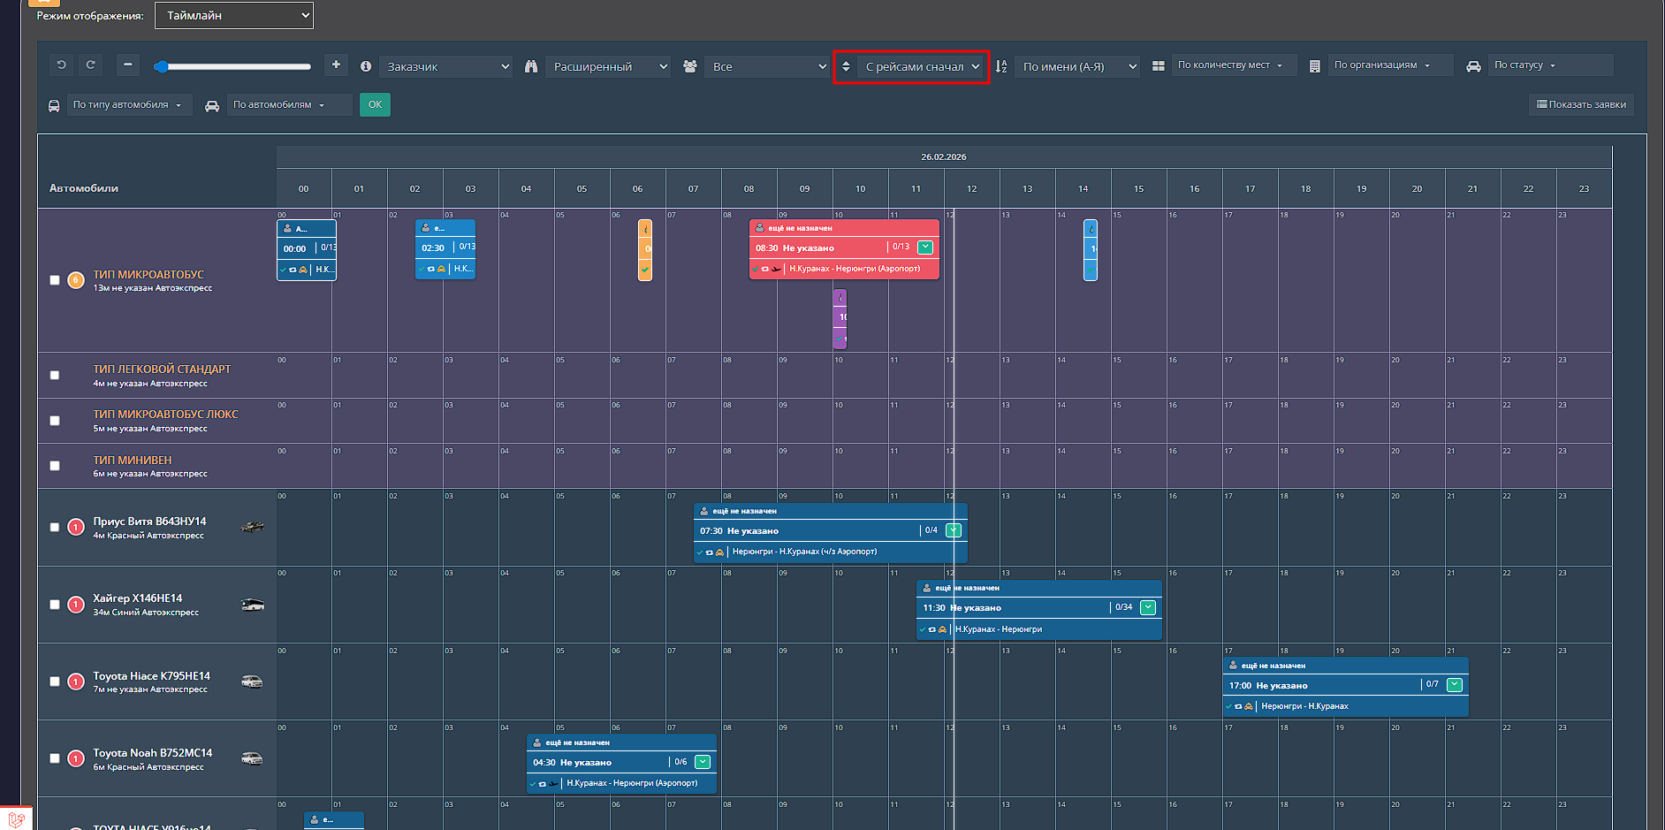Tick checkbox for Приус Витя В643НУ14
This screenshot has height=830, width=1665.
tap(55, 528)
